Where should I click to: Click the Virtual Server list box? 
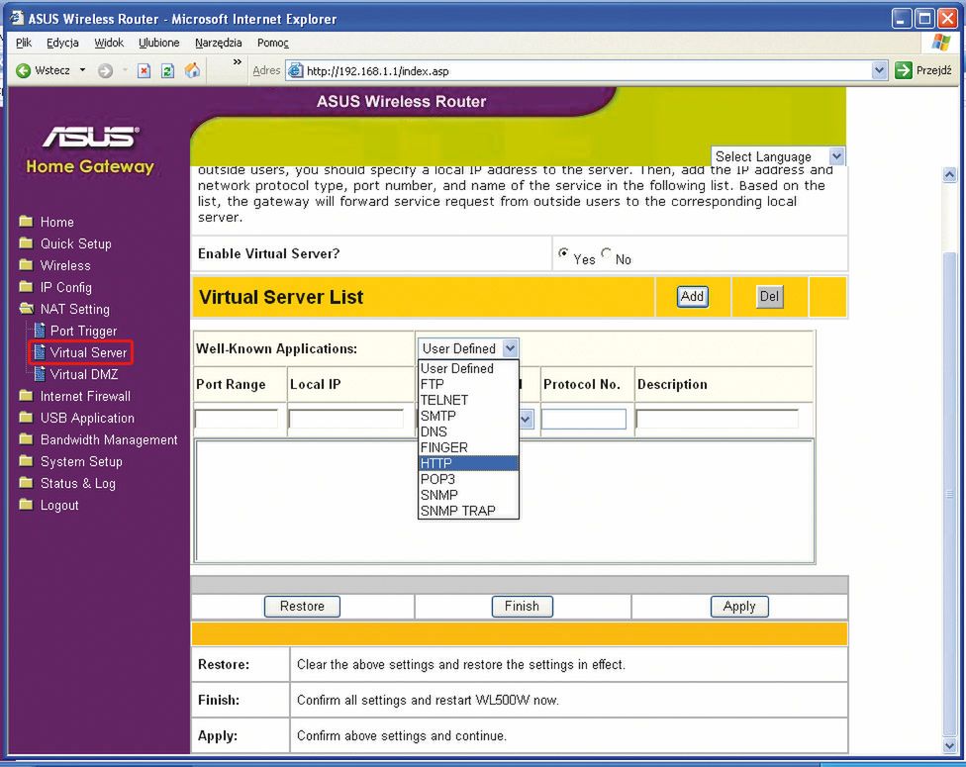[505, 501]
